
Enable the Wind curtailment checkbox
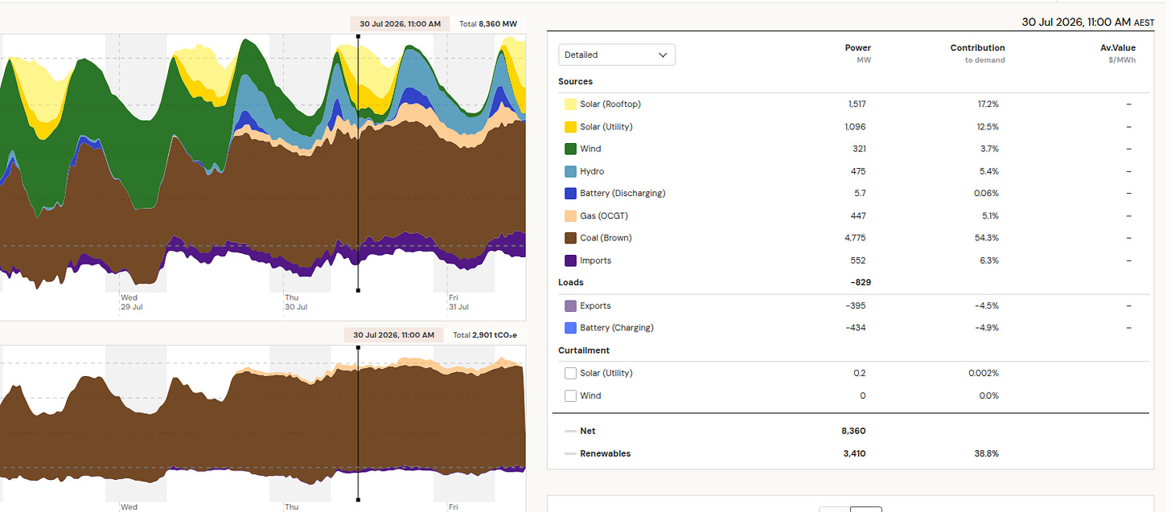click(x=570, y=396)
